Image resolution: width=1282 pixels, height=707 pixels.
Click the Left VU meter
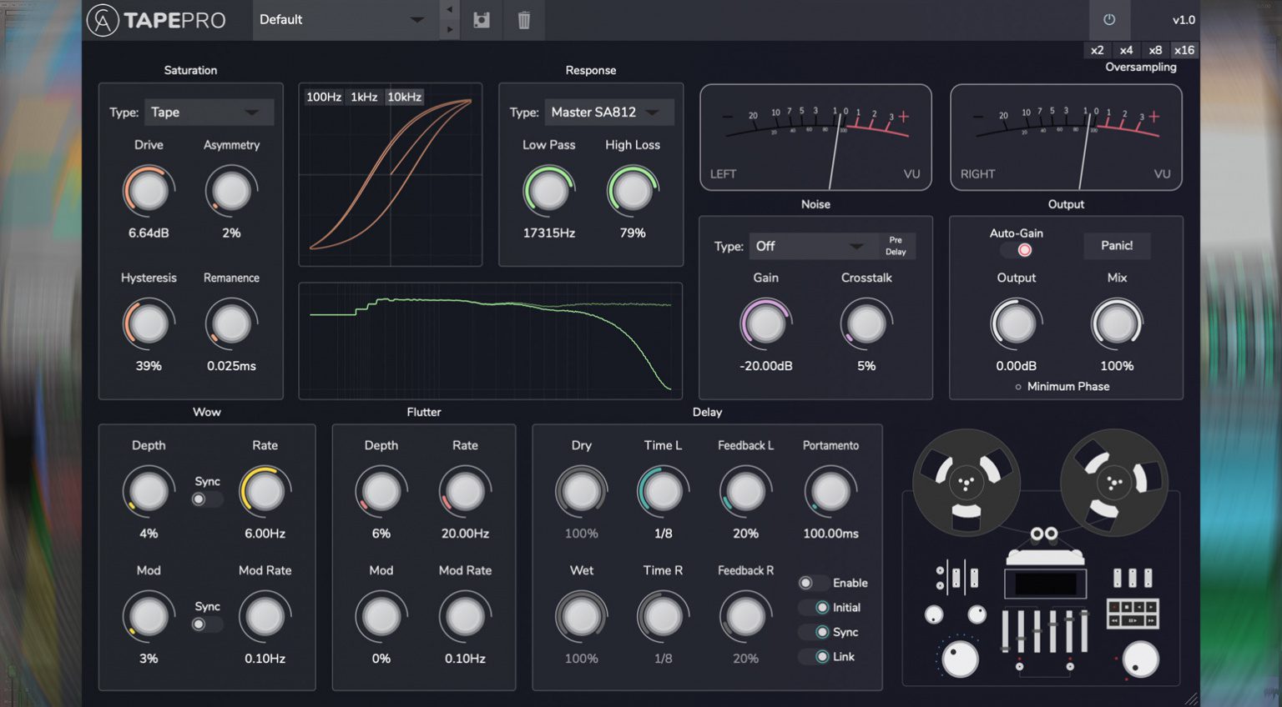pos(815,138)
